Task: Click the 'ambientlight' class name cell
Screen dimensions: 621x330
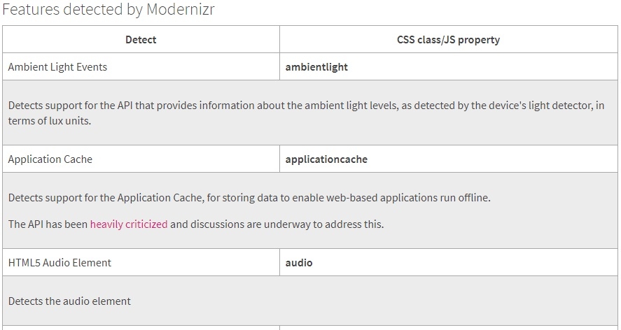Action: tap(316, 67)
